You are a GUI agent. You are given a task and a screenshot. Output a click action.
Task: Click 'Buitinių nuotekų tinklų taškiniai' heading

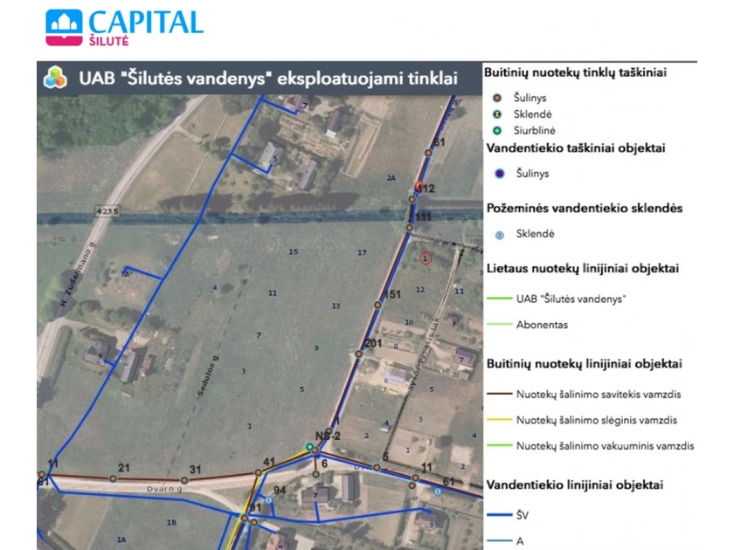coord(575,72)
